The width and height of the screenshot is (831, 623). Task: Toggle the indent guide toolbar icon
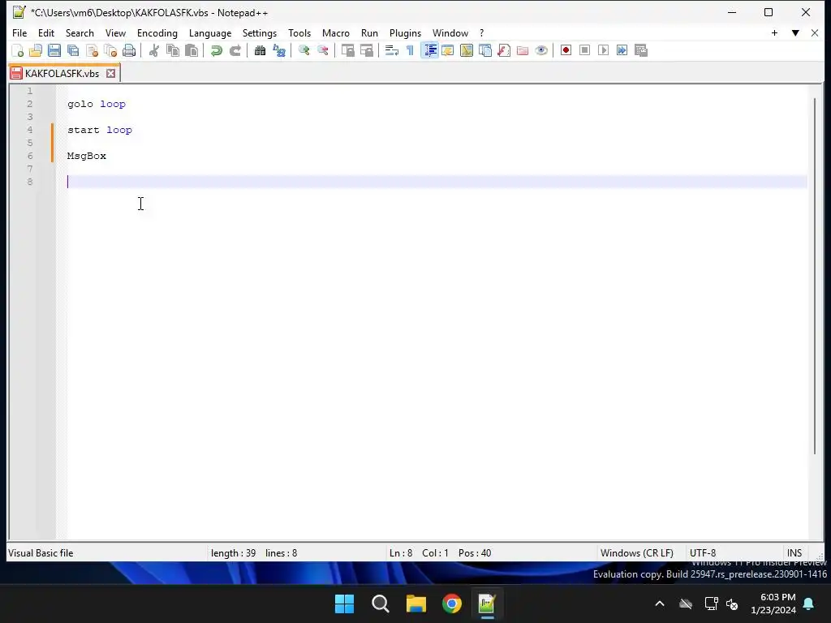[429, 50]
